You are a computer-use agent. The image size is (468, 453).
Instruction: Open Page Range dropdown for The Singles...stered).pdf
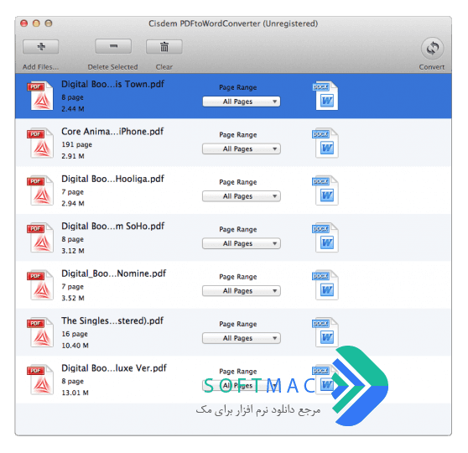click(x=242, y=338)
